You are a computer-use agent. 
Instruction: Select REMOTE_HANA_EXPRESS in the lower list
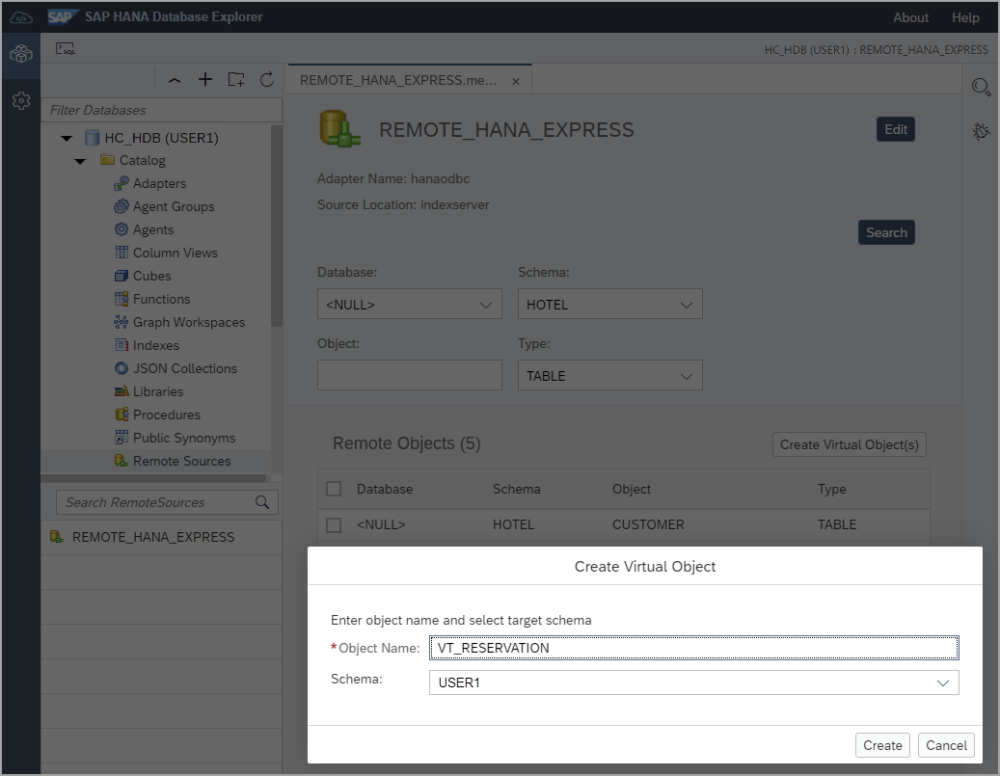click(x=162, y=537)
